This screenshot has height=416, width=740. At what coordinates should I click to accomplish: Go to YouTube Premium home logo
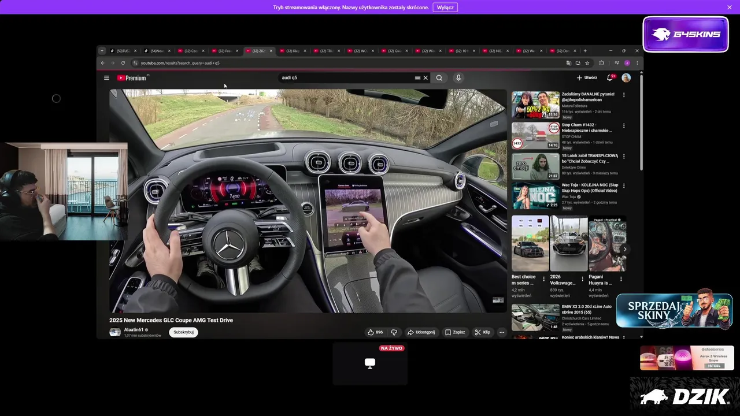point(131,78)
